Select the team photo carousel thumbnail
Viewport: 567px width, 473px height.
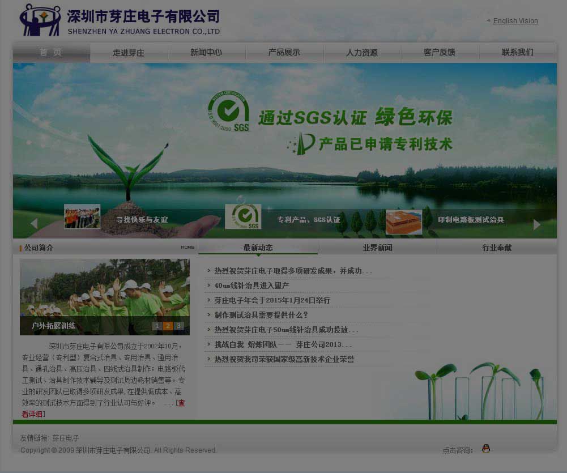(82, 216)
